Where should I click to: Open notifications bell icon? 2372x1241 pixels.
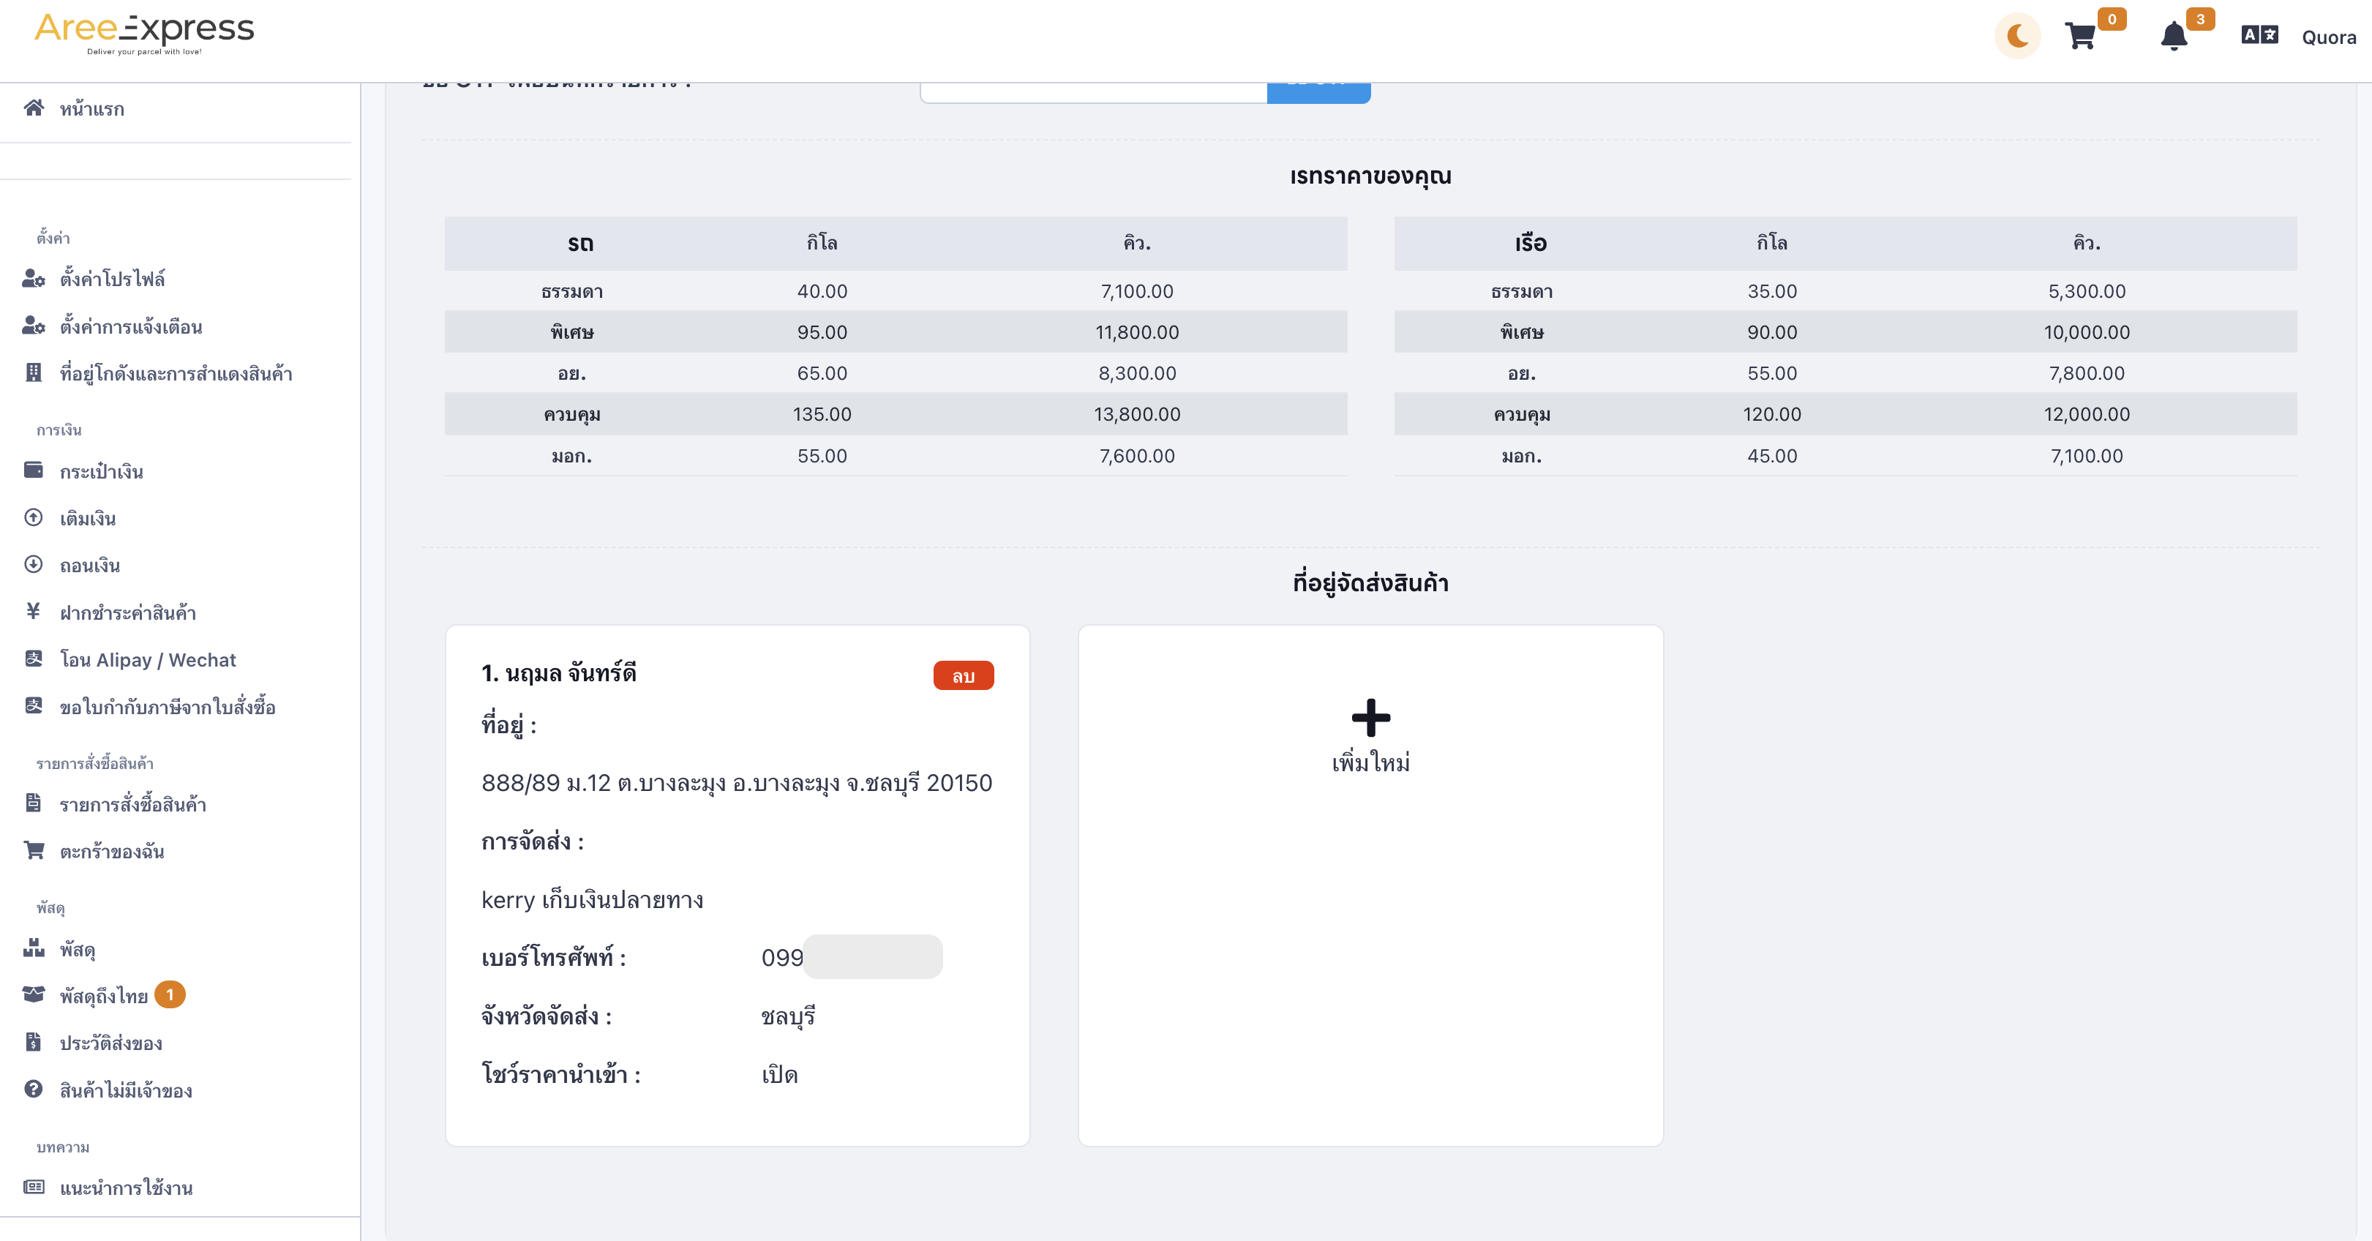tap(2174, 36)
